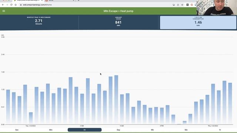
Task: Click the 'Tue, 1/4/2022' axis label
Action: tap(31, 126)
